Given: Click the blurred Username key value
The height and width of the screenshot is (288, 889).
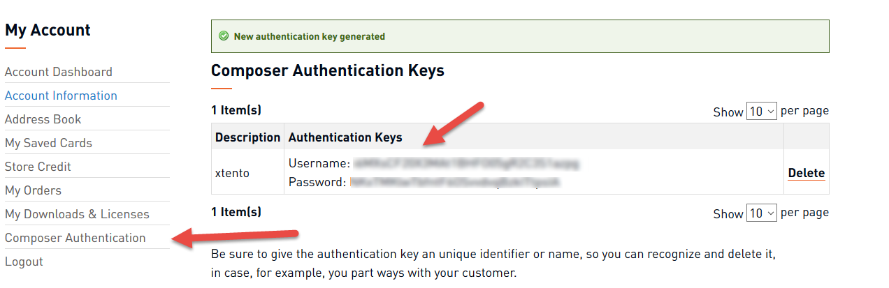Looking at the screenshot, I should [467, 164].
